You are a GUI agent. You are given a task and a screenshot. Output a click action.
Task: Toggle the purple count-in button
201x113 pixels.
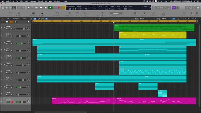[174, 8]
